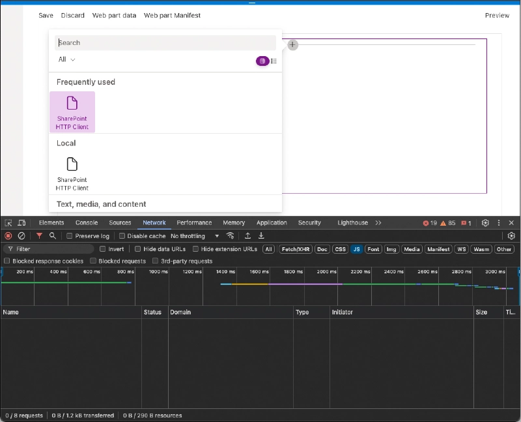Switch the web part picker to list view

point(274,61)
